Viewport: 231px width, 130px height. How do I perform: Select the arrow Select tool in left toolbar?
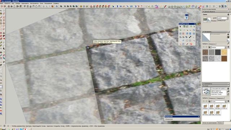coord(1,10)
